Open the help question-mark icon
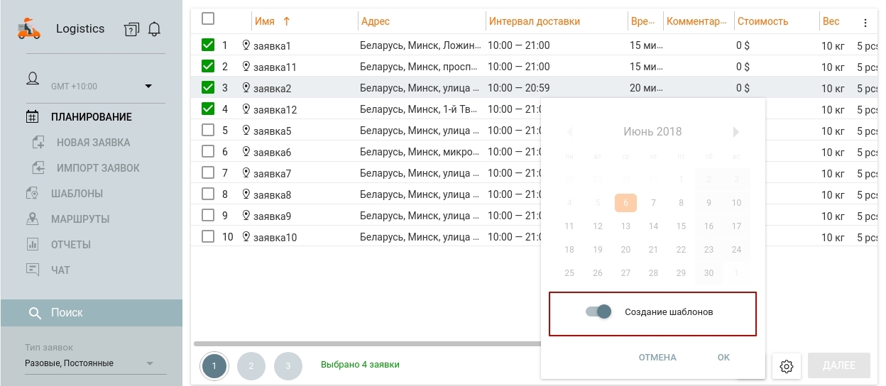The height and width of the screenshot is (386, 886). [x=131, y=29]
